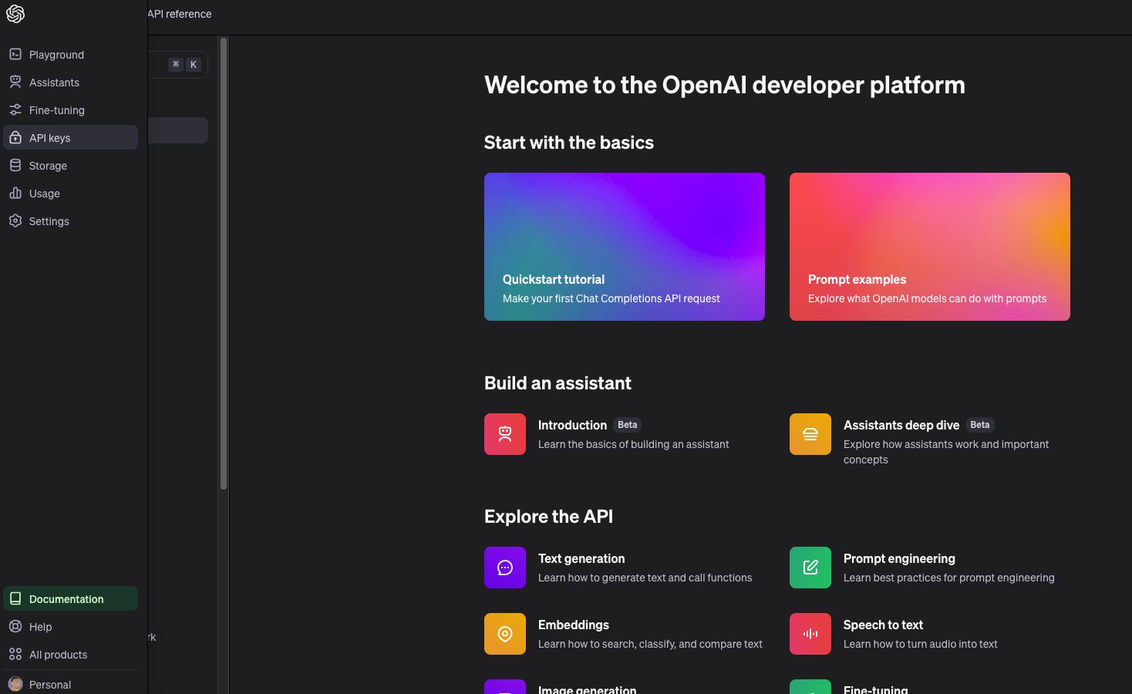The image size is (1132, 694).
Task: Open Storage from the sidebar
Action: [x=71, y=165]
